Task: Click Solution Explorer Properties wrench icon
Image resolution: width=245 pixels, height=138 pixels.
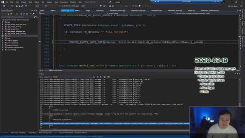Action: coord(33,14)
